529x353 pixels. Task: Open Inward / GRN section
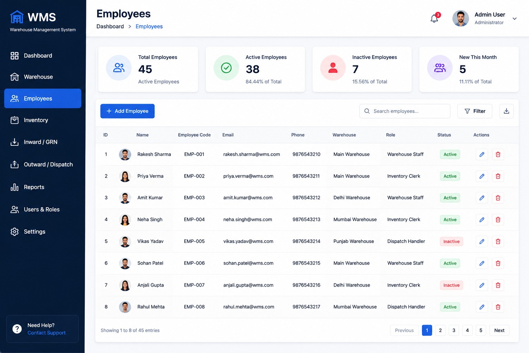(x=43, y=142)
